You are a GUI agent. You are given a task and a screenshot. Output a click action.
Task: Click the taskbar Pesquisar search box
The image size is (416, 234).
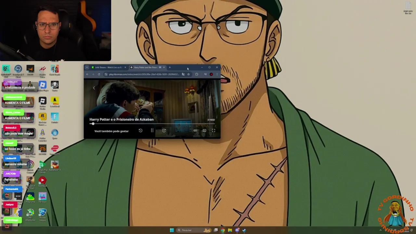194,230
